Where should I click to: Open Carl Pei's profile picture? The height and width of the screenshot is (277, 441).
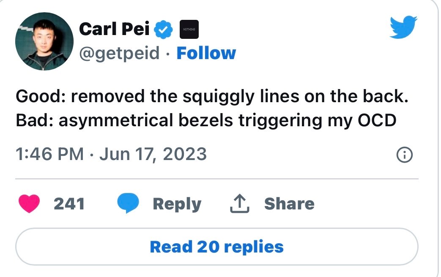point(44,41)
